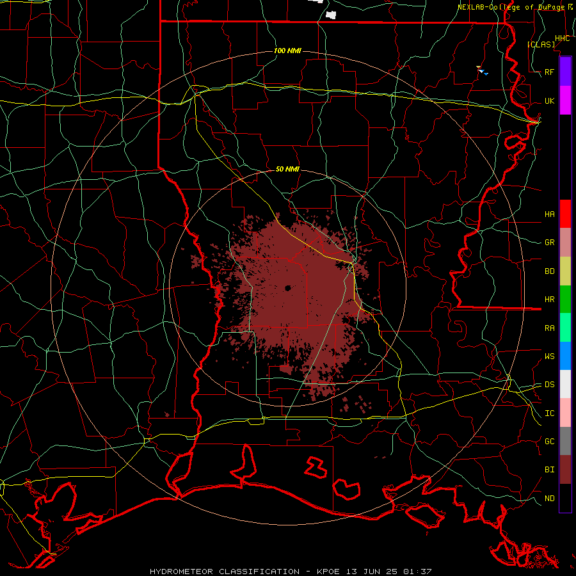Click the BI dark red legend swatch

(x=565, y=470)
